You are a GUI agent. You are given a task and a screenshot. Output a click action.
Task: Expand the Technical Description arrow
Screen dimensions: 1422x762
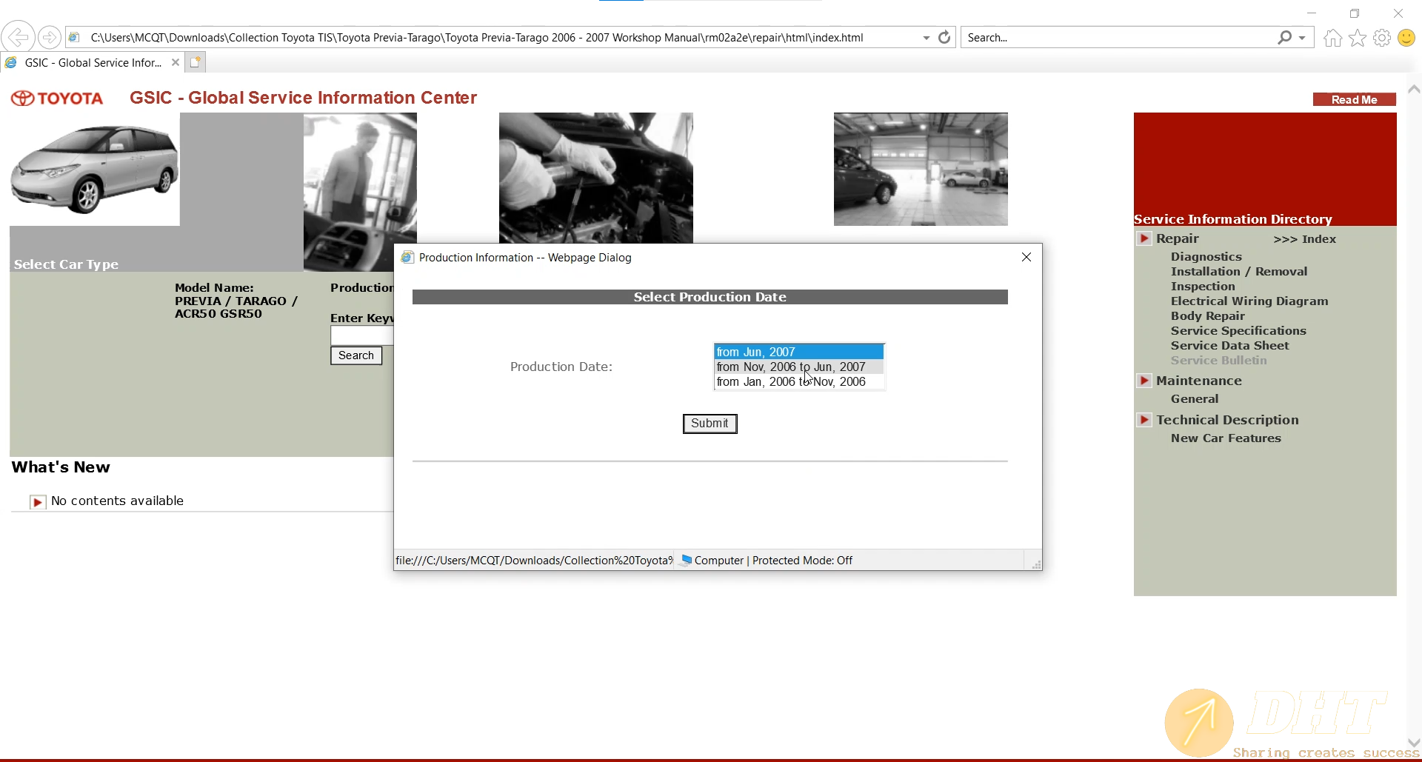tap(1144, 420)
